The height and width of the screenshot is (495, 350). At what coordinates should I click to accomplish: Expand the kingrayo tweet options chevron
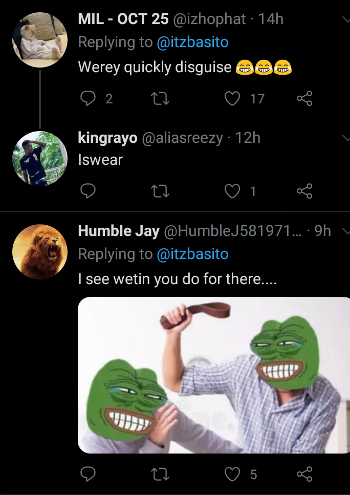pos(345,138)
